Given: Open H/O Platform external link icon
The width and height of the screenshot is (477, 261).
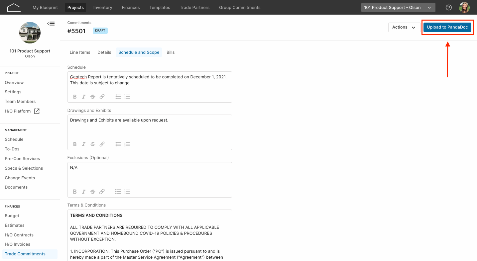Looking at the screenshot, I should (x=37, y=111).
